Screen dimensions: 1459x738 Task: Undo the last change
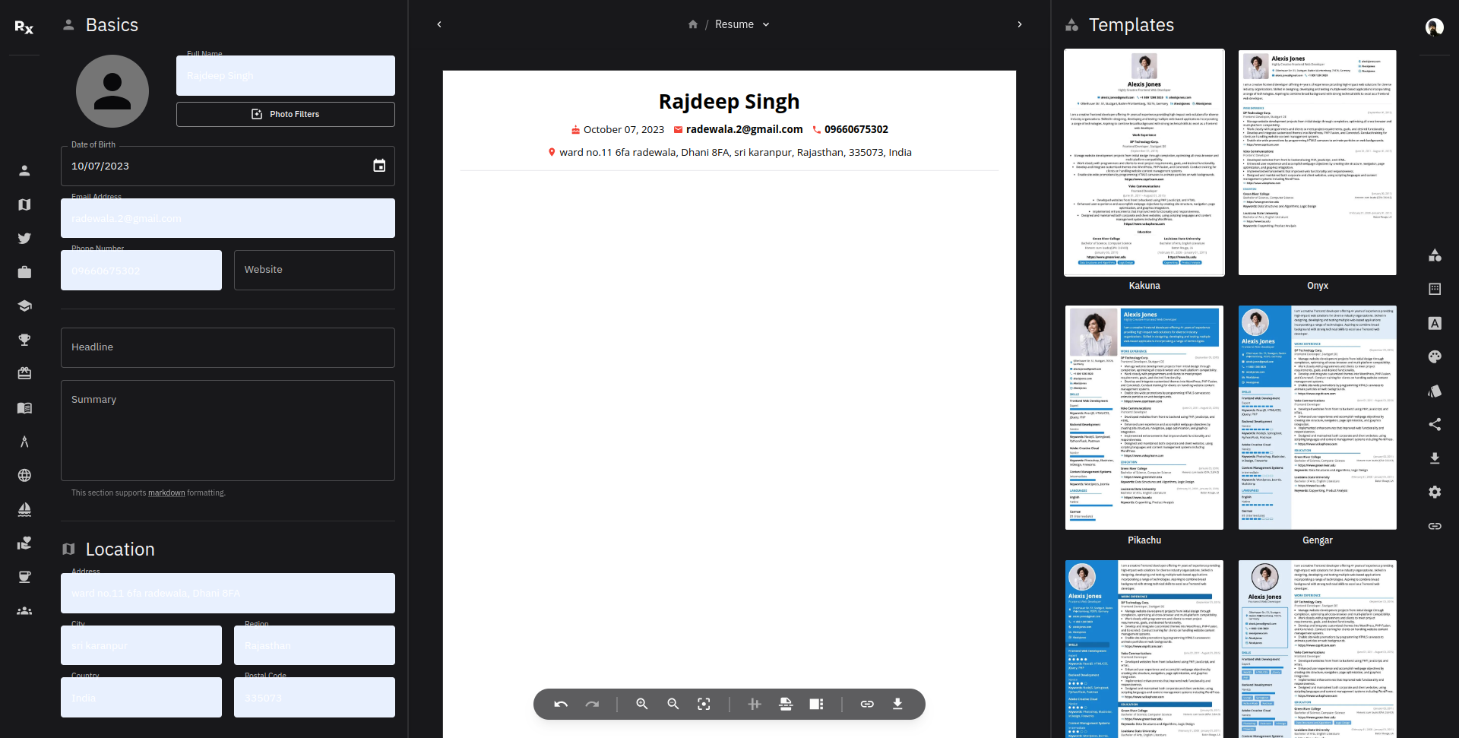click(561, 704)
